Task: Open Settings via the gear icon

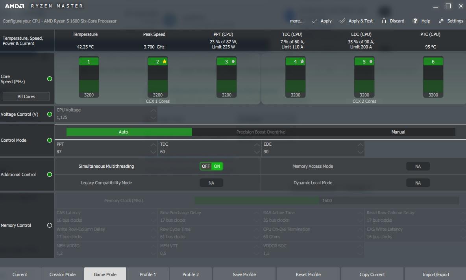Action: tap(441, 21)
